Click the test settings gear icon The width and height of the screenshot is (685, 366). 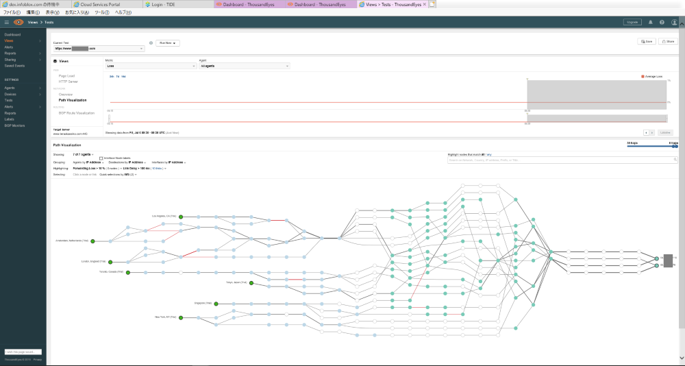(x=151, y=43)
